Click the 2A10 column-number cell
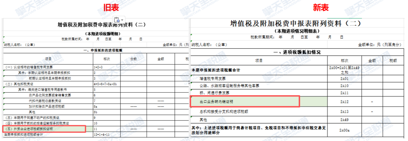This screenshot has width=408, height=141. pyautogui.click(x=345, y=85)
